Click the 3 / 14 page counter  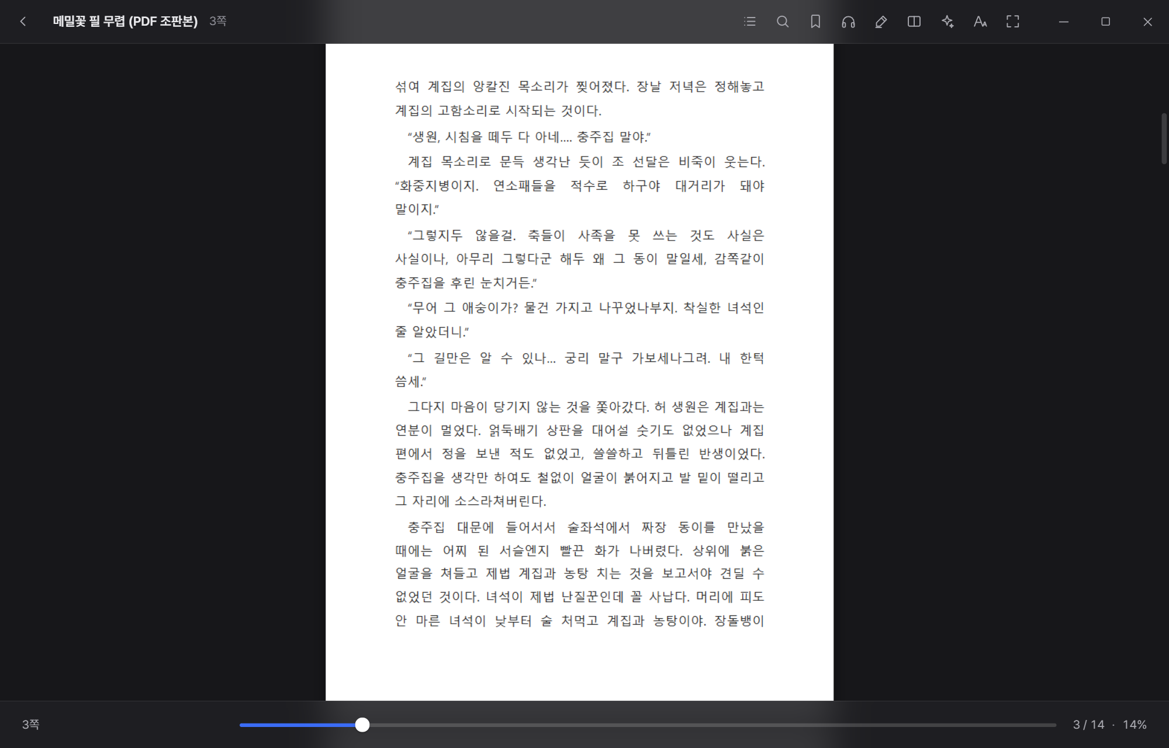coord(1088,725)
